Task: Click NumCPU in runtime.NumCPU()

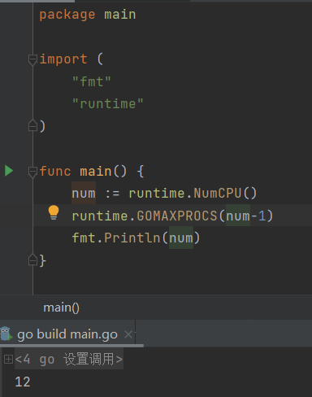Action: click(x=218, y=194)
